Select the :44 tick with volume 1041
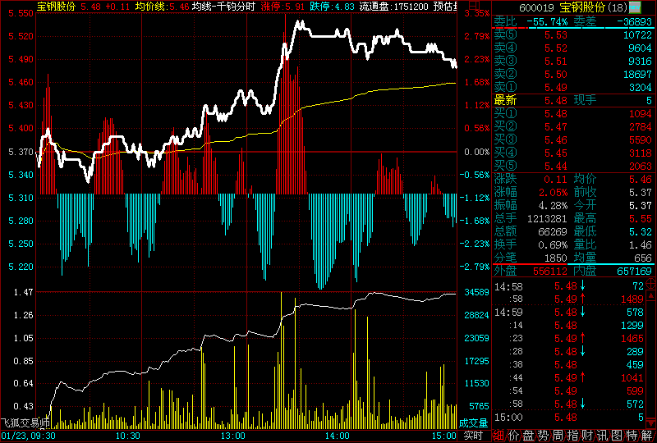 click(569, 377)
